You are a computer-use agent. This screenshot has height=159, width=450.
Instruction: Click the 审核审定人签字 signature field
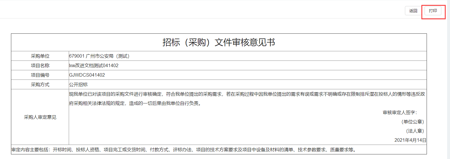click(x=400, y=112)
